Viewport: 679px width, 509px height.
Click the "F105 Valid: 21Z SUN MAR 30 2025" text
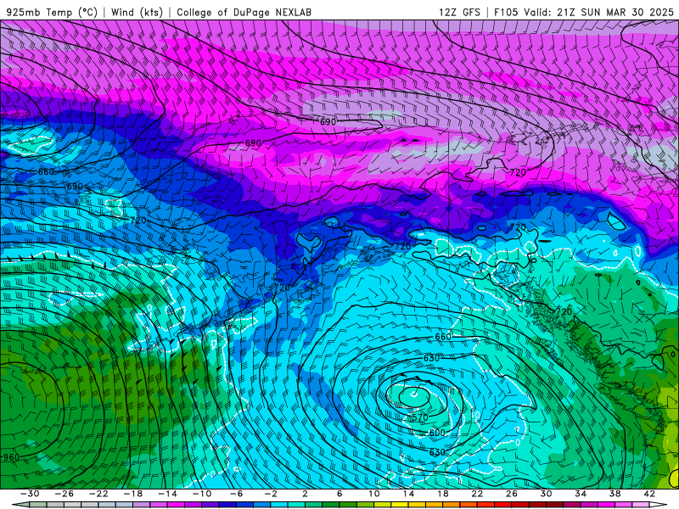click(x=584, y=12)
